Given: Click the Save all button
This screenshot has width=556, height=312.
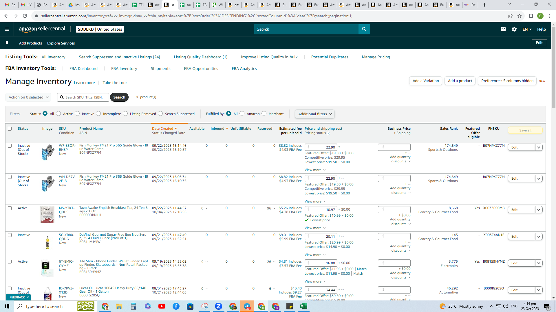Looking at the screenshot, I should tap(525, 130).
